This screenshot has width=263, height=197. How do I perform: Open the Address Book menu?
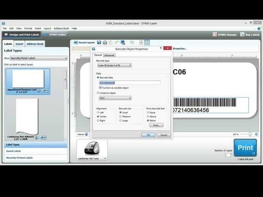click(61, 28)
